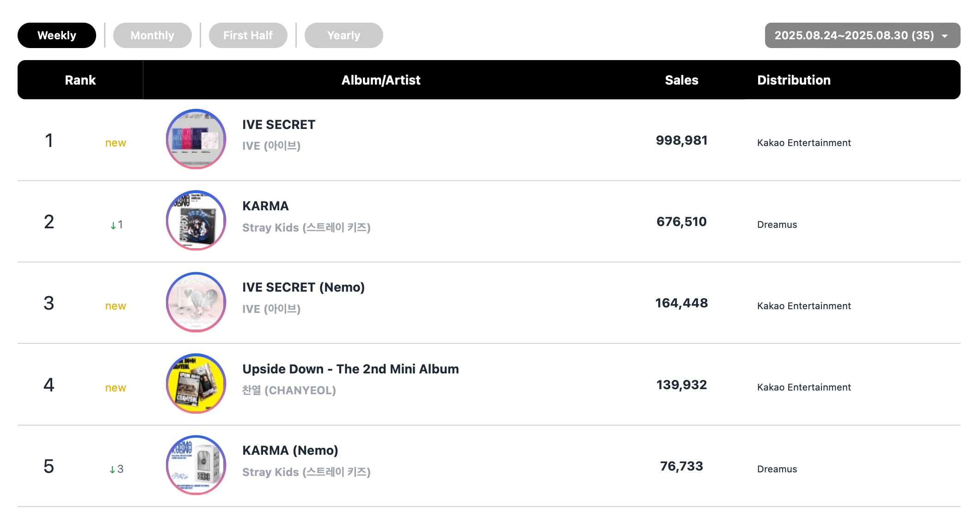Open the IVE SECRET album title link
Screen dimensions: 980x513
click(x=279, y=125)
